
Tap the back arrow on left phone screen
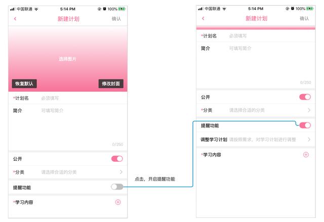(x=15, y=19)
